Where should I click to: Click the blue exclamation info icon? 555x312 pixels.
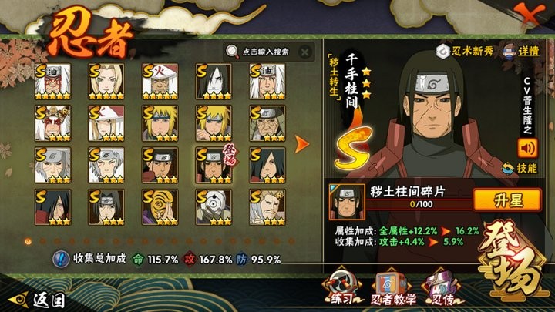point(61,259)
